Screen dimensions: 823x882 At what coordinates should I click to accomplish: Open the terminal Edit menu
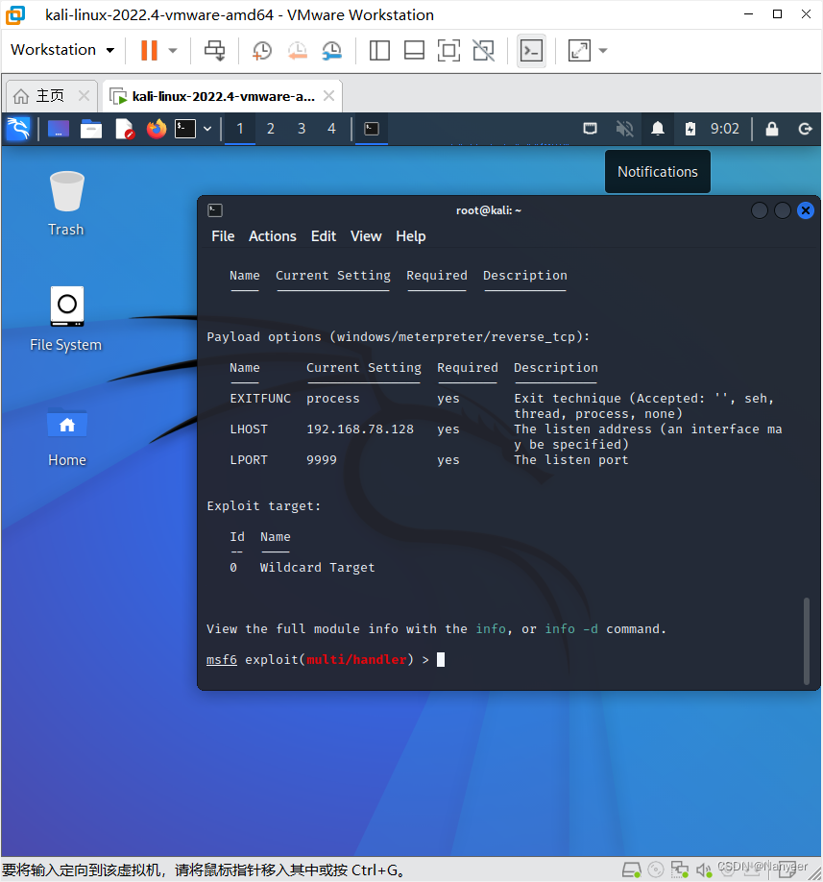tap(324, 236)
